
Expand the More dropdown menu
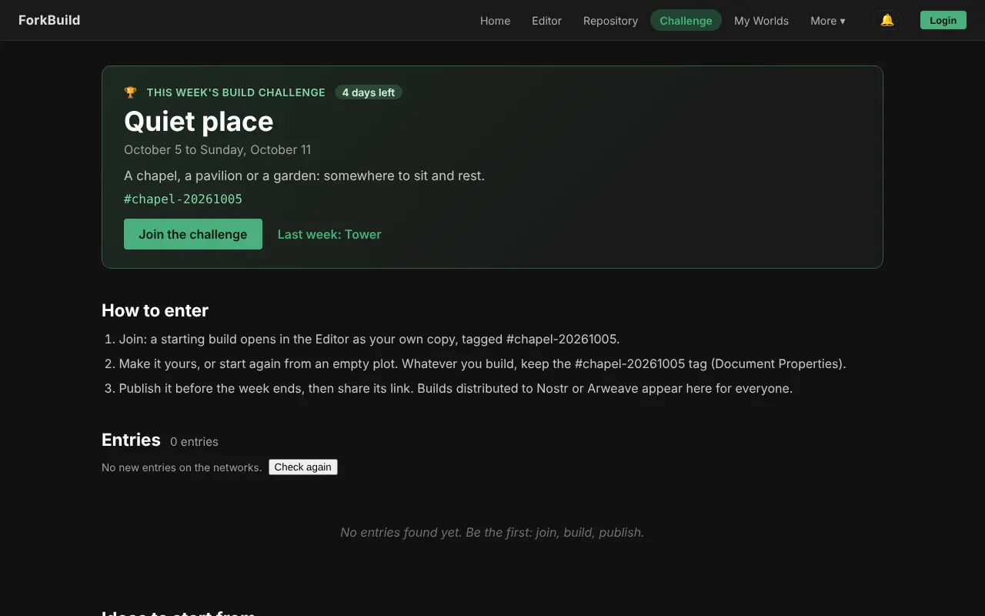[827, 21]
